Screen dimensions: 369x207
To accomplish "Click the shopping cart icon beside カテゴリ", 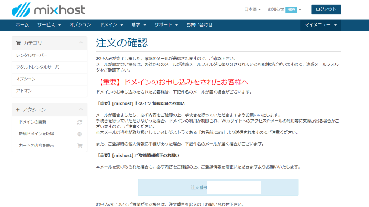I will point(18,43).
